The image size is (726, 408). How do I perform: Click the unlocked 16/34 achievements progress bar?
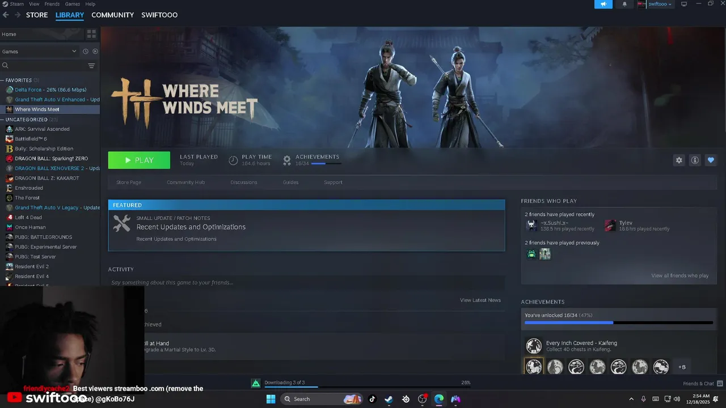618,322
